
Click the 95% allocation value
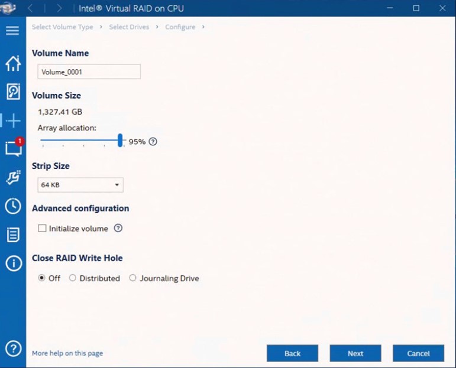137,142
